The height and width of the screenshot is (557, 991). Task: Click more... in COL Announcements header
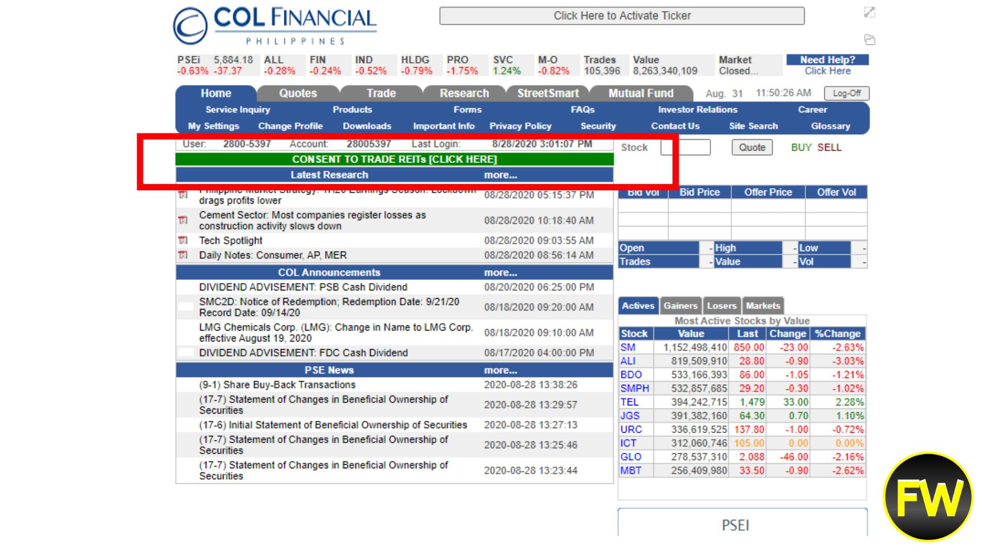pyautogui.click(x=500, y=273)
